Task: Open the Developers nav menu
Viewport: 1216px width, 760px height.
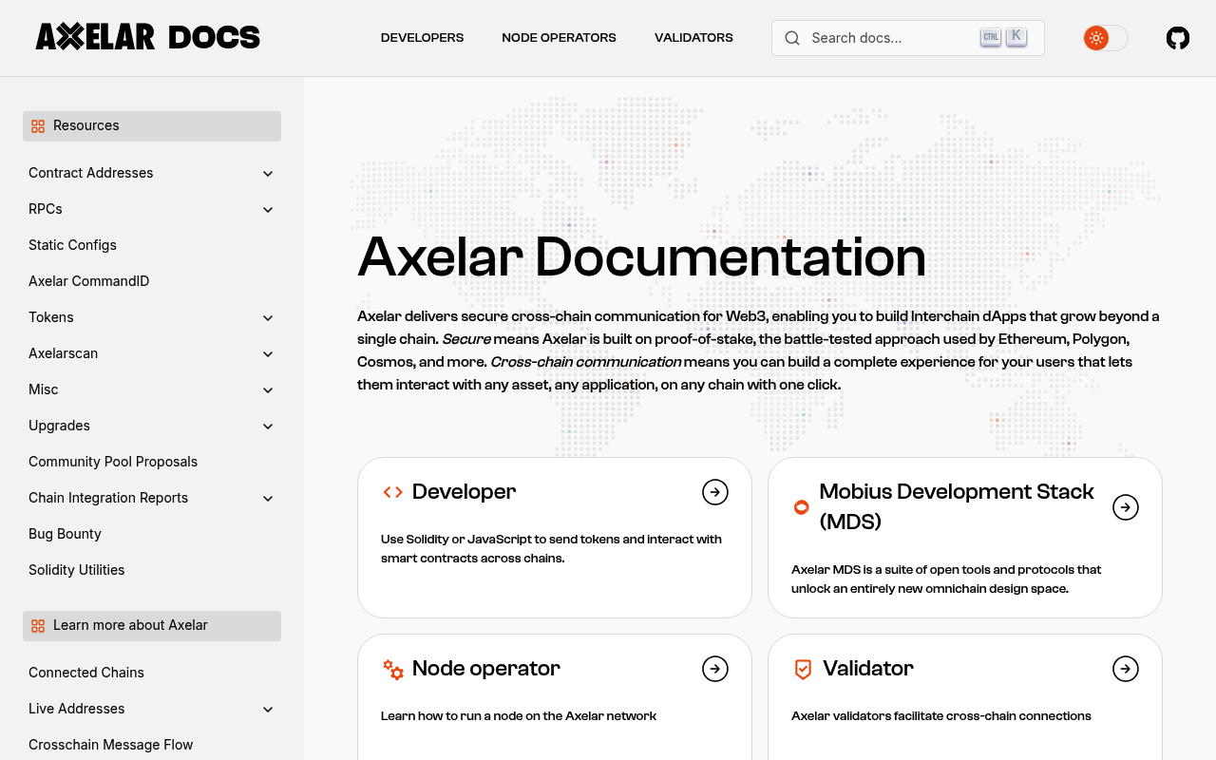Action: tap(422, 38)
